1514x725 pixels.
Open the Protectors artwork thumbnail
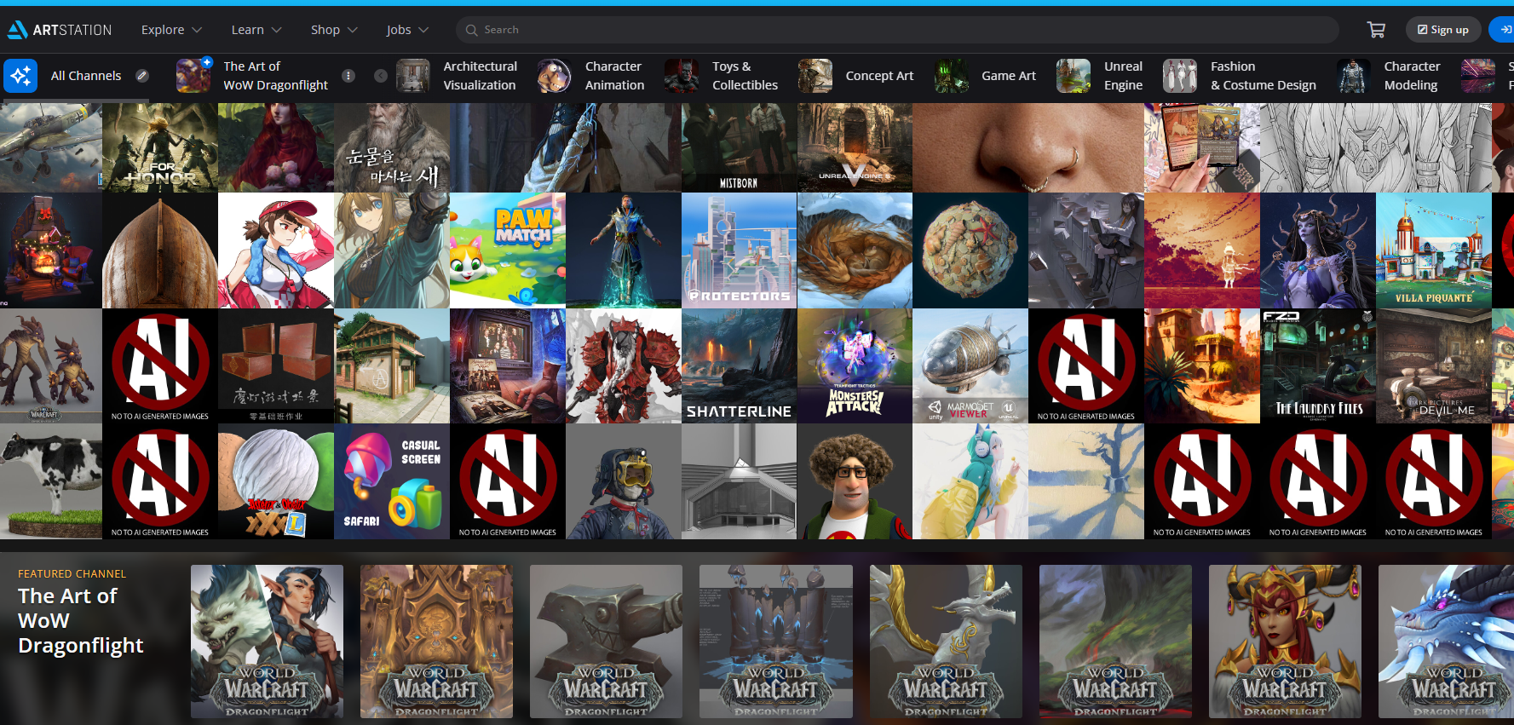point(739,250)
